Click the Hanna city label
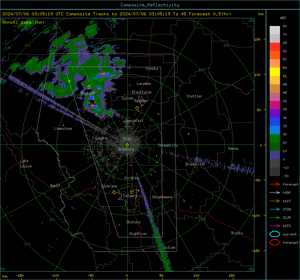This screenshot has width=300, height=280. (x=233, y=148)
